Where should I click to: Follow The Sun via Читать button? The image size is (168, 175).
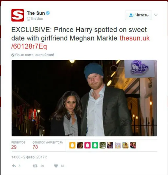pyautogui.click(x=138, y=15)
